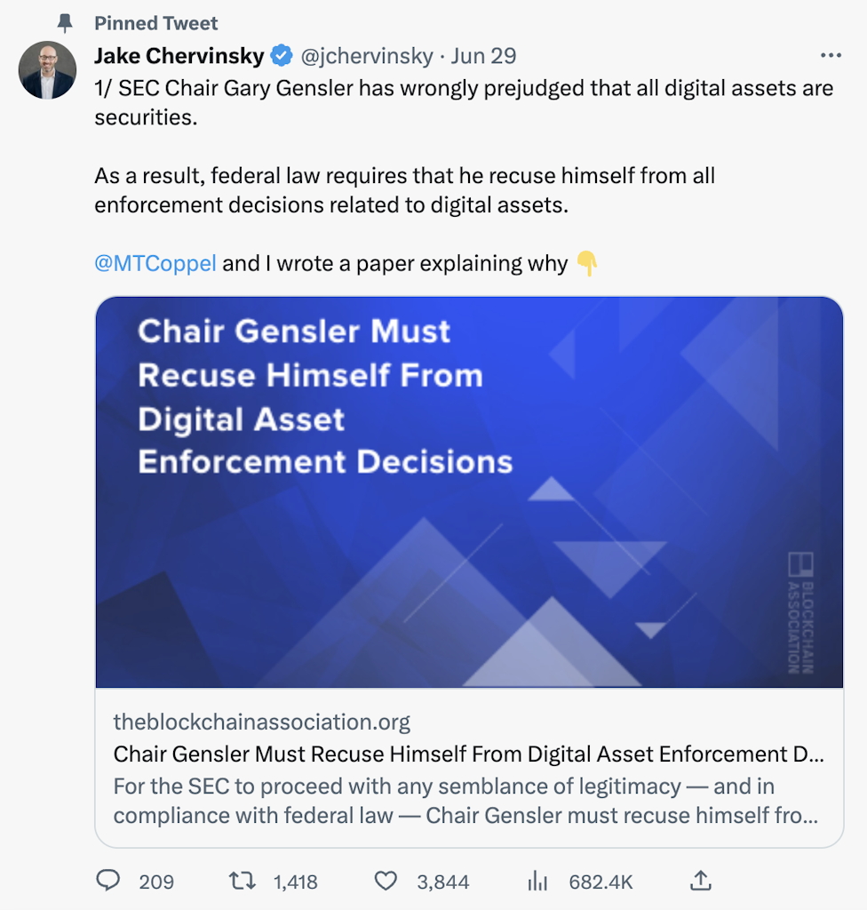Click the pin icon beside Pinned Tweet
This screenshot has height=910, width=867.
tap(65, 23)
